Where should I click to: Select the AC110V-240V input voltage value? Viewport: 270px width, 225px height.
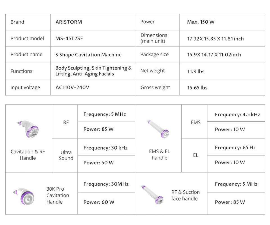(x=72, y=87)
